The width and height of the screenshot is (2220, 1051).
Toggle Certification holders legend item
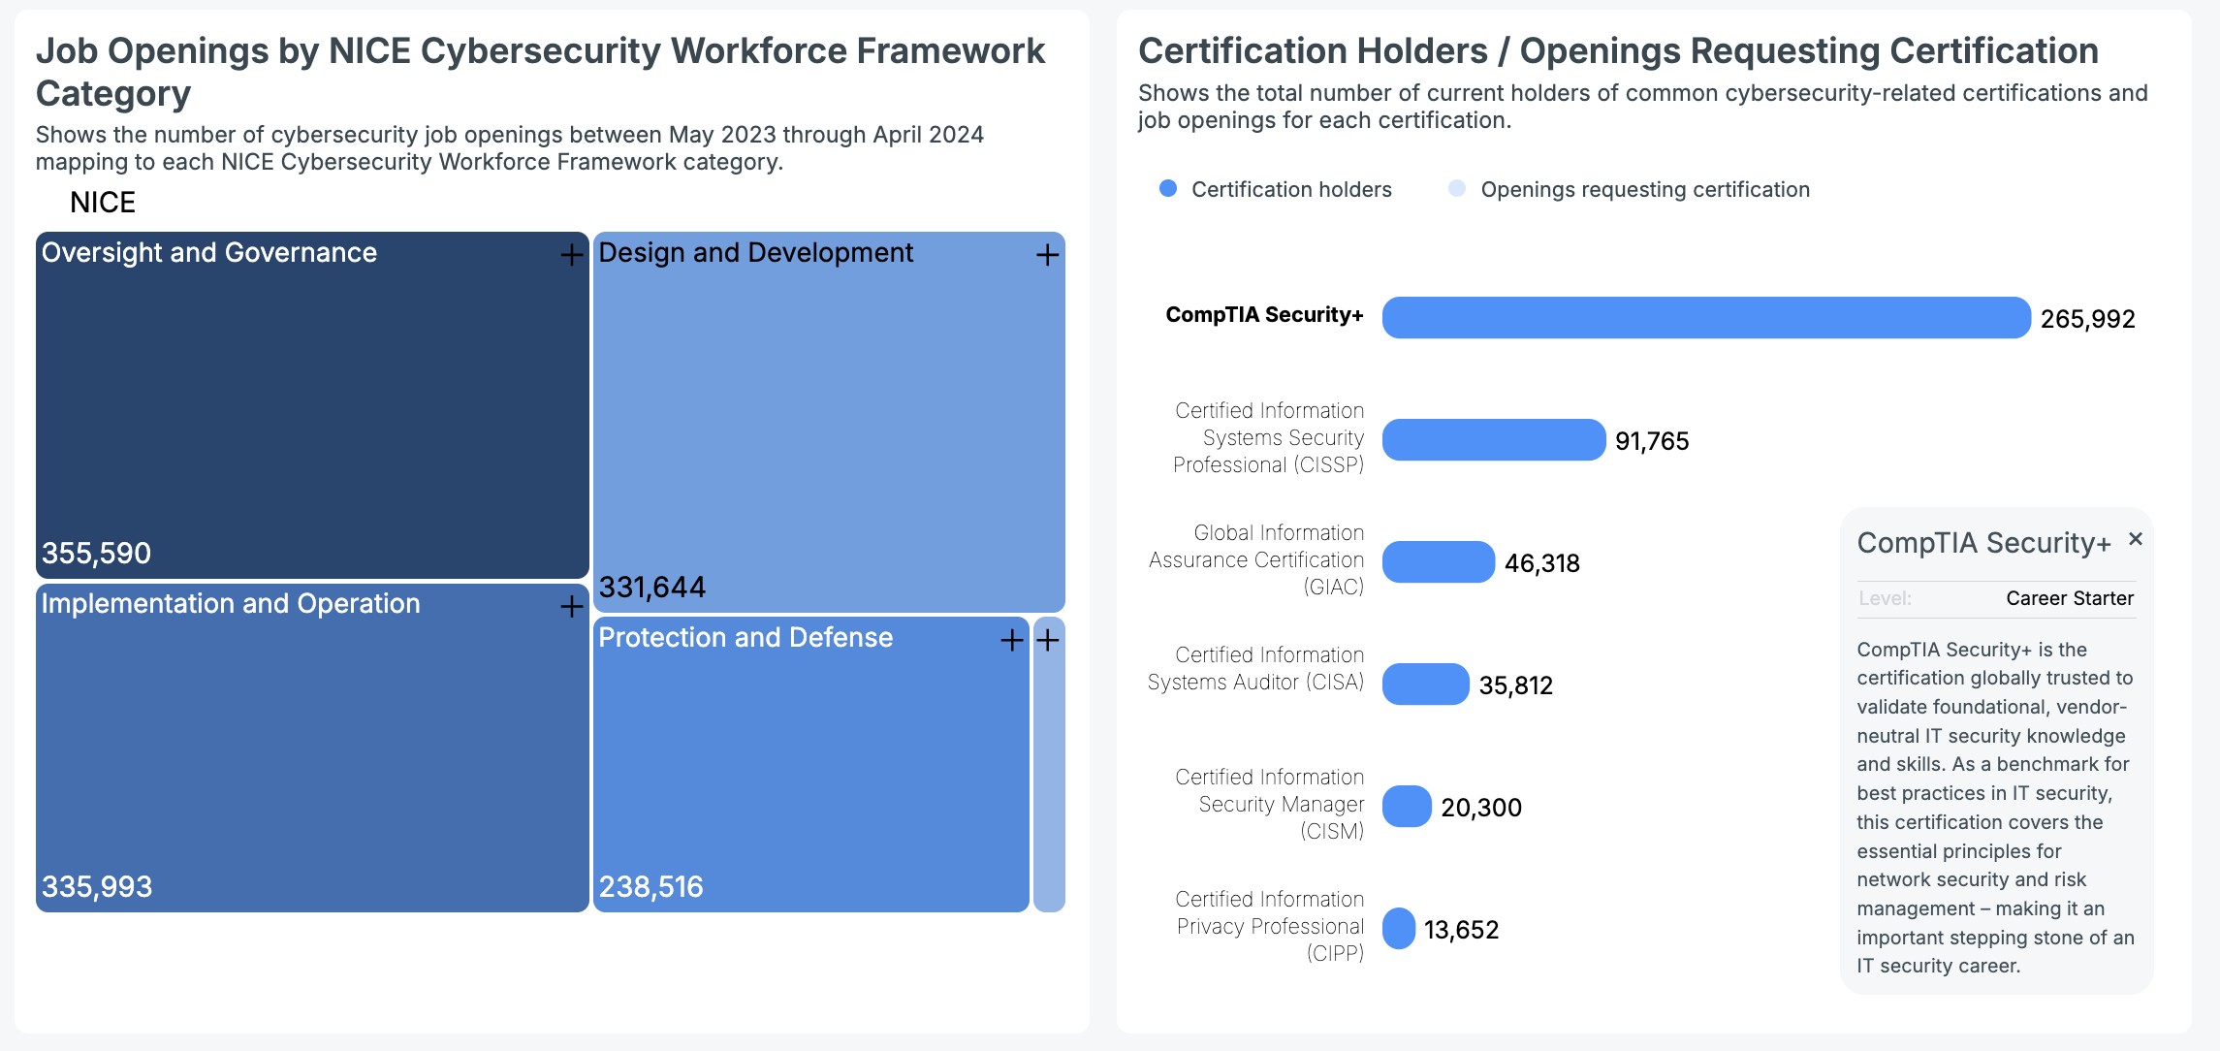point(1276,189)
